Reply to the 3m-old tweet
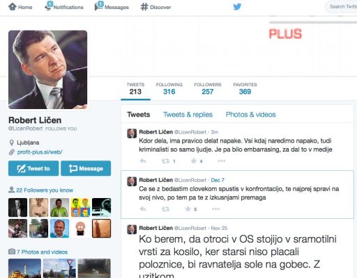This screenshot has height=278, width=357. [143, 161]
